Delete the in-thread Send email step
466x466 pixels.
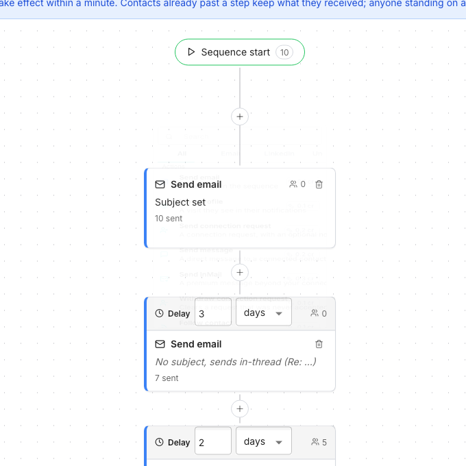click(319, 344)
